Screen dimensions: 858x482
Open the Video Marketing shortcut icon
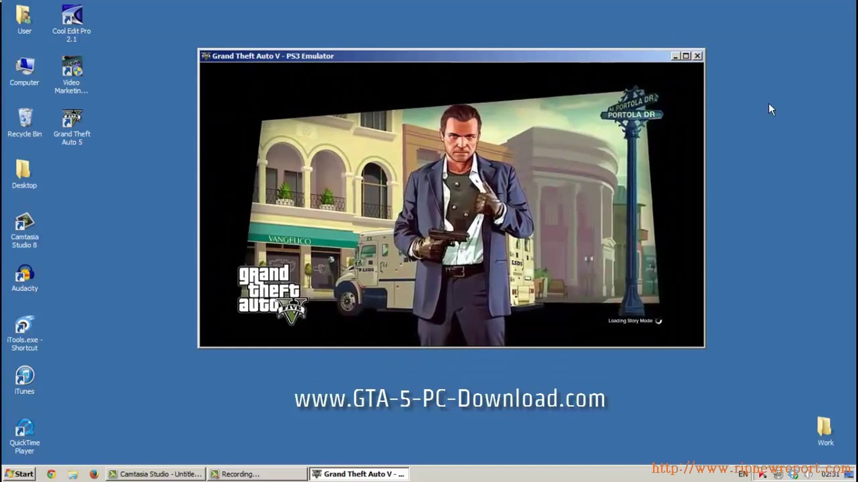71,67
